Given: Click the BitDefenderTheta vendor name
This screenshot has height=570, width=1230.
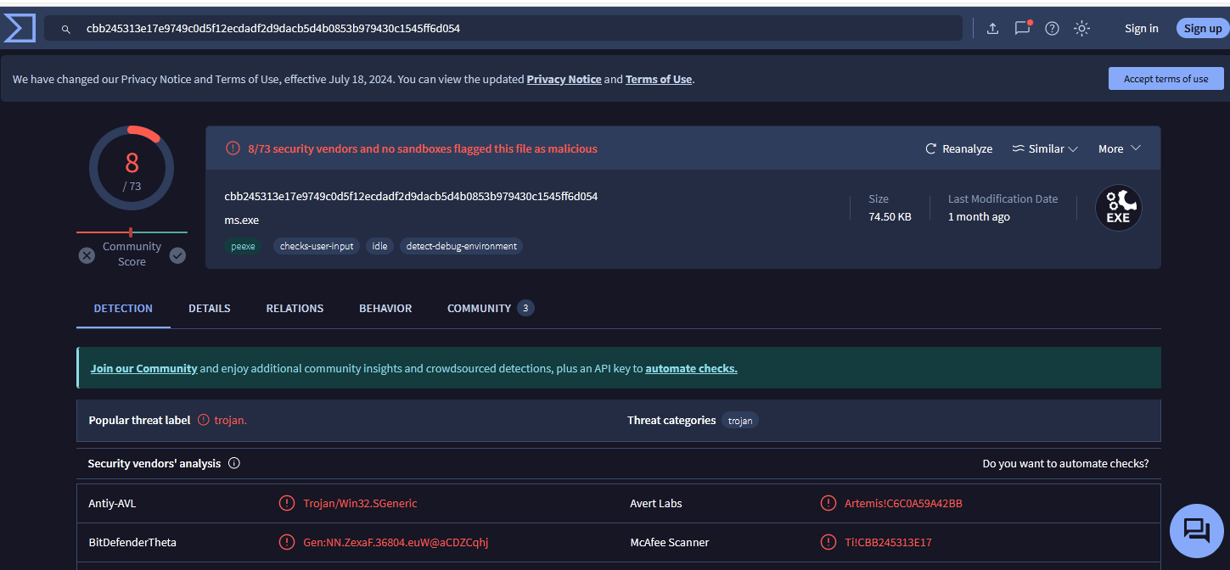Looking at the screenshot, I should point(132,542).
